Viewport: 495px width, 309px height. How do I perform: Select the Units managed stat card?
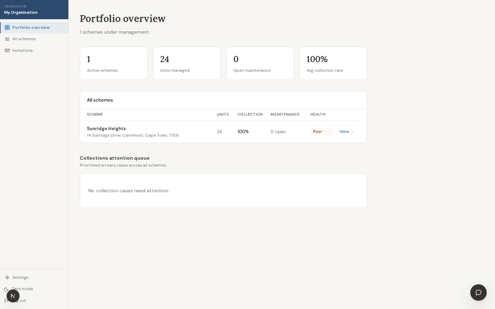[x=187, y=64]
